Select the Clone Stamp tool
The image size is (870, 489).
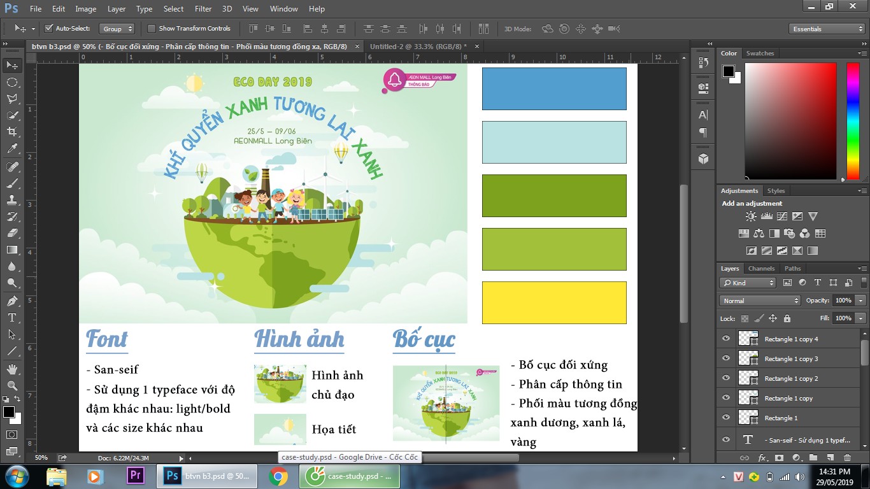coord(12,199)
